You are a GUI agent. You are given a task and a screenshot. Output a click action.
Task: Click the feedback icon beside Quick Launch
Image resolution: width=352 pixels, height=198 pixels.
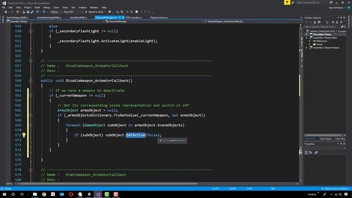[x=293, y=2]
